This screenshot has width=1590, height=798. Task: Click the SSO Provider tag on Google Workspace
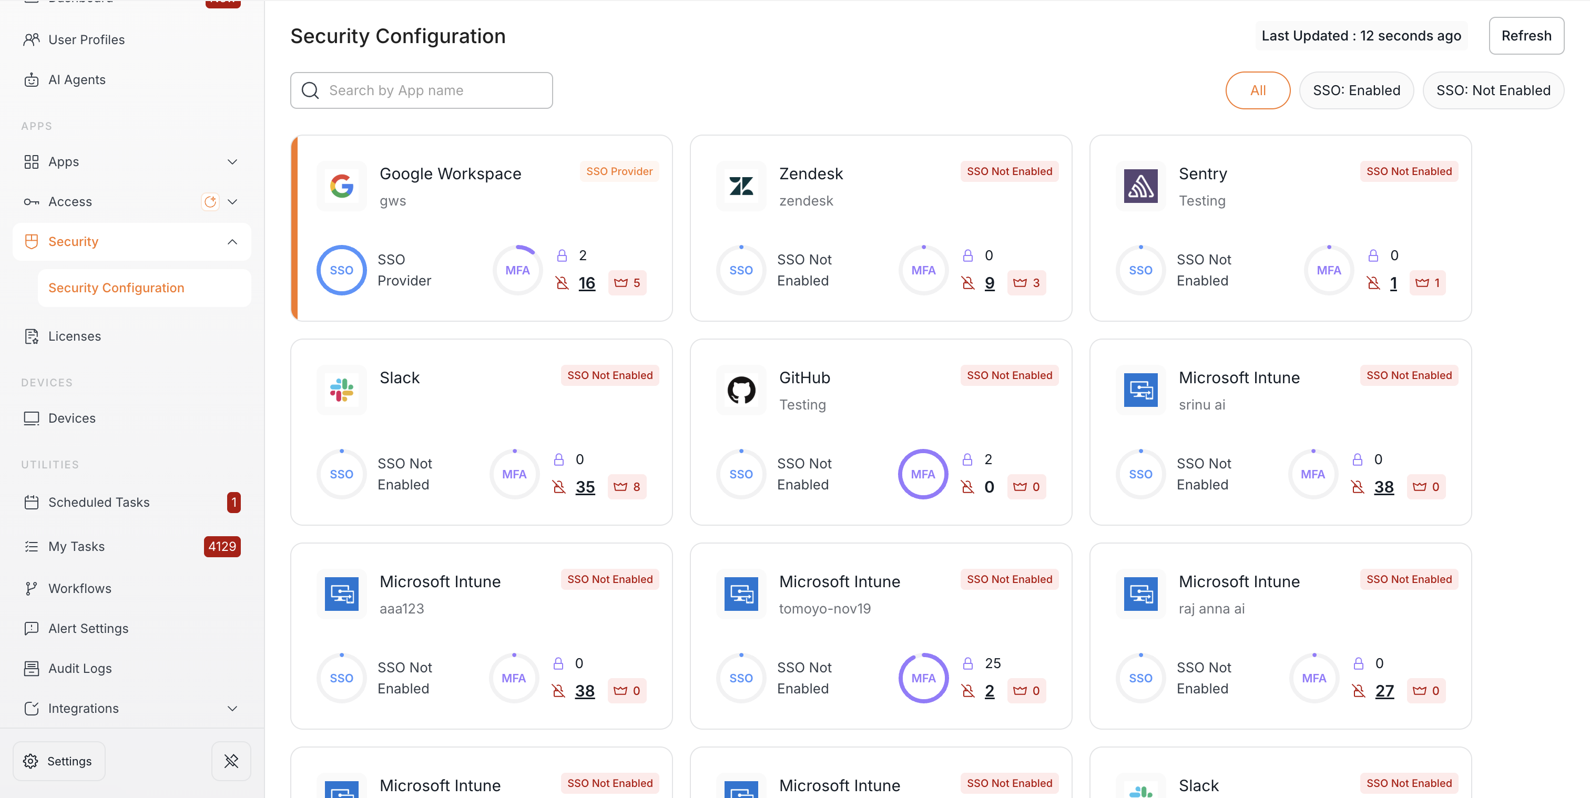click(619, 171)
